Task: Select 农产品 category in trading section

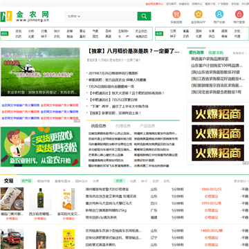Action: pyautogui.click(x=26, y=181)
